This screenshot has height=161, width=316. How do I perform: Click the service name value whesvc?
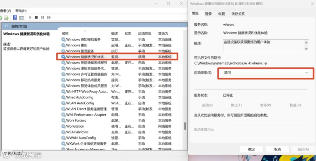coord(229,25)
